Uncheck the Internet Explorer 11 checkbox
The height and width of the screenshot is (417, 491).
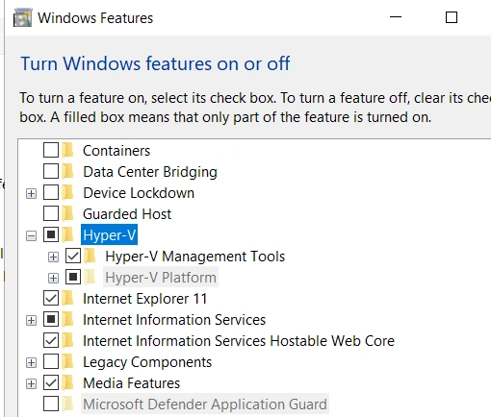point(51,298)
